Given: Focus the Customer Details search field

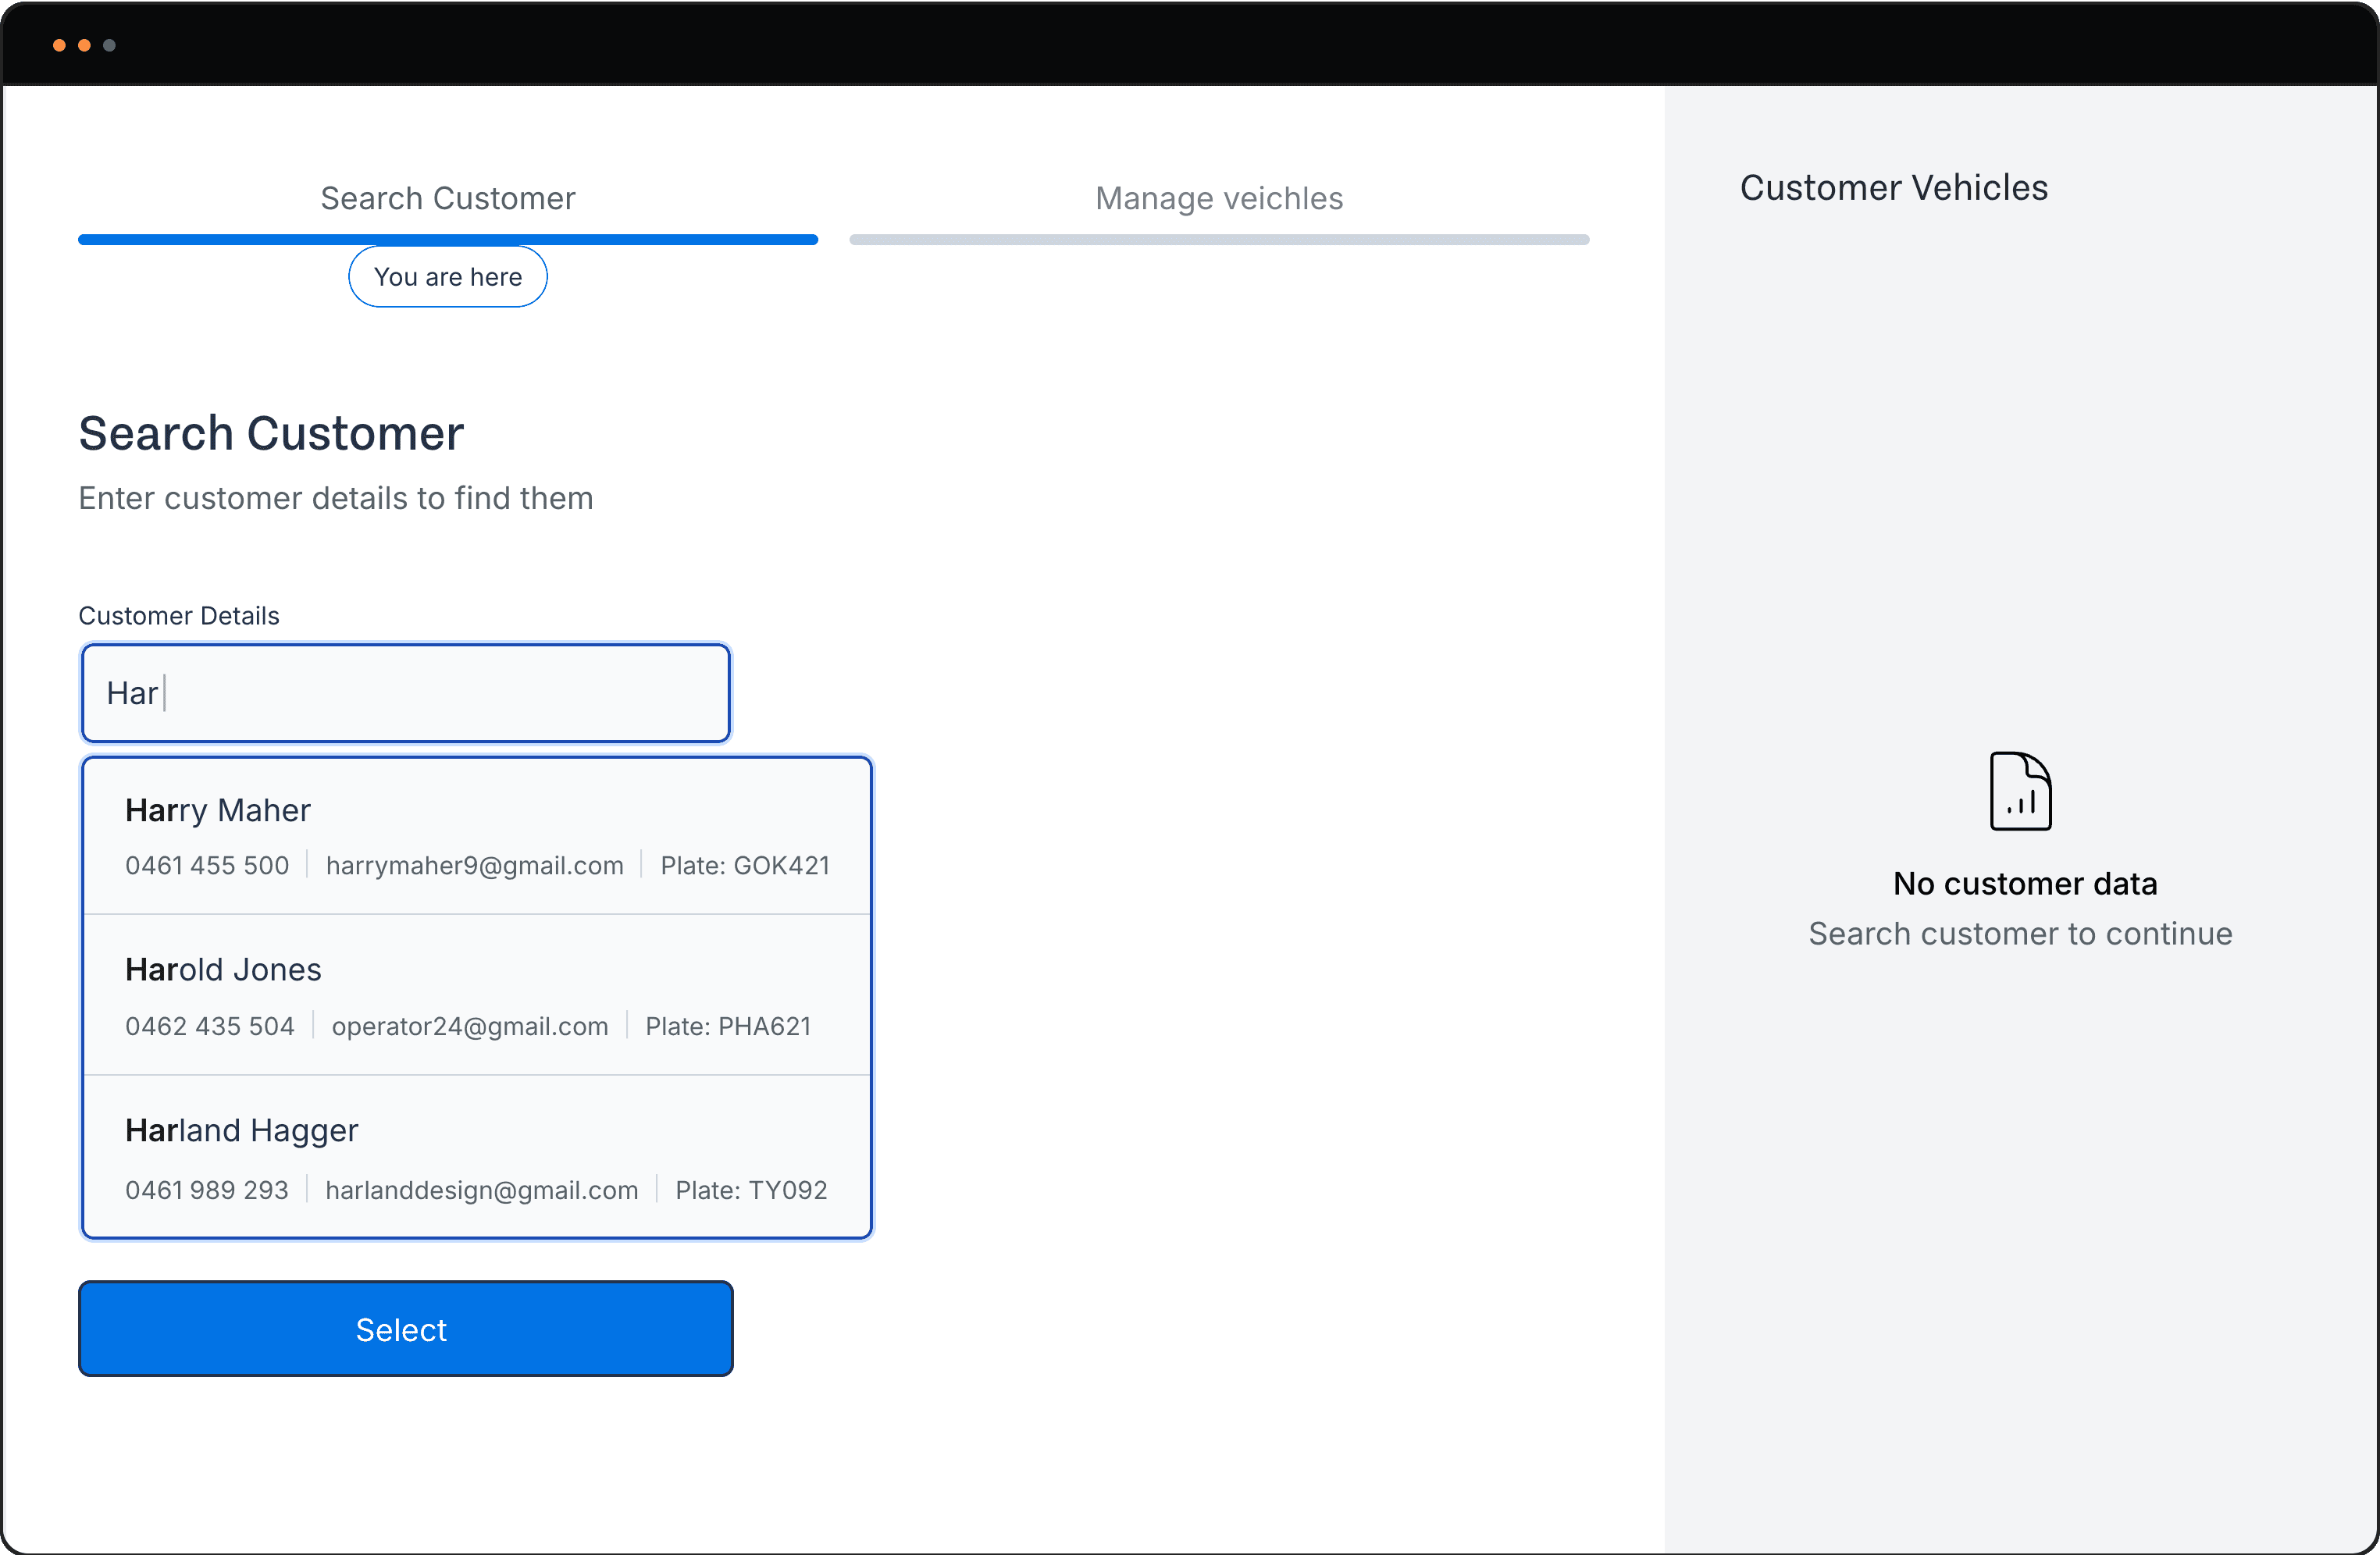Looking at the screenshot, I should (405, 693).
